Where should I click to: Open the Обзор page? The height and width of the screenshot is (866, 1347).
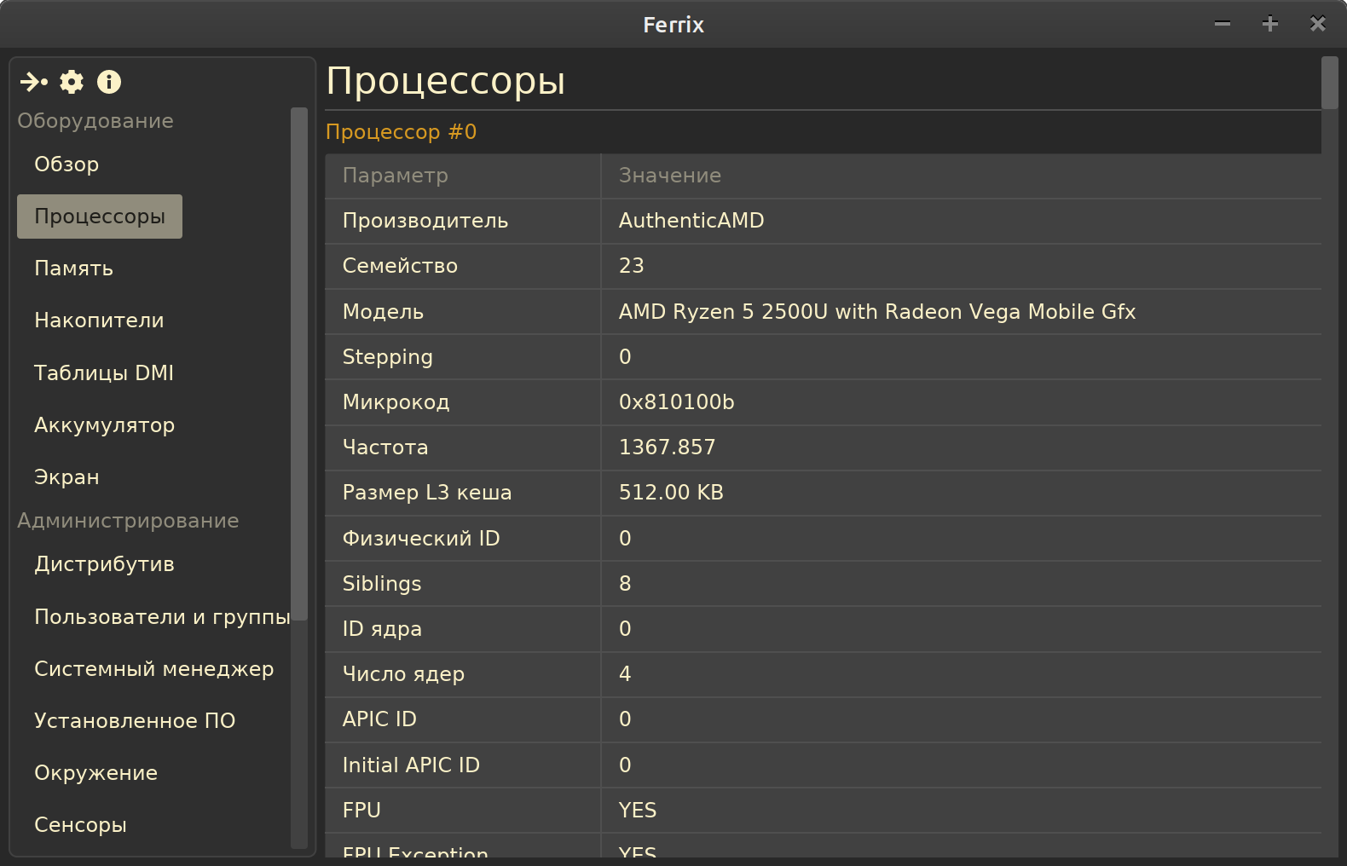[x=66, y=165]
